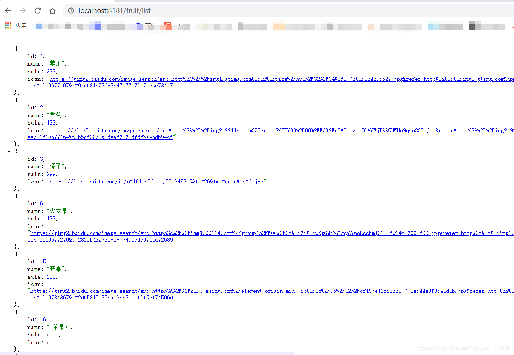Image resolution: width=514 pixels, height=355 pixels.
Task: Click the sale value 222
Action: 51,277
